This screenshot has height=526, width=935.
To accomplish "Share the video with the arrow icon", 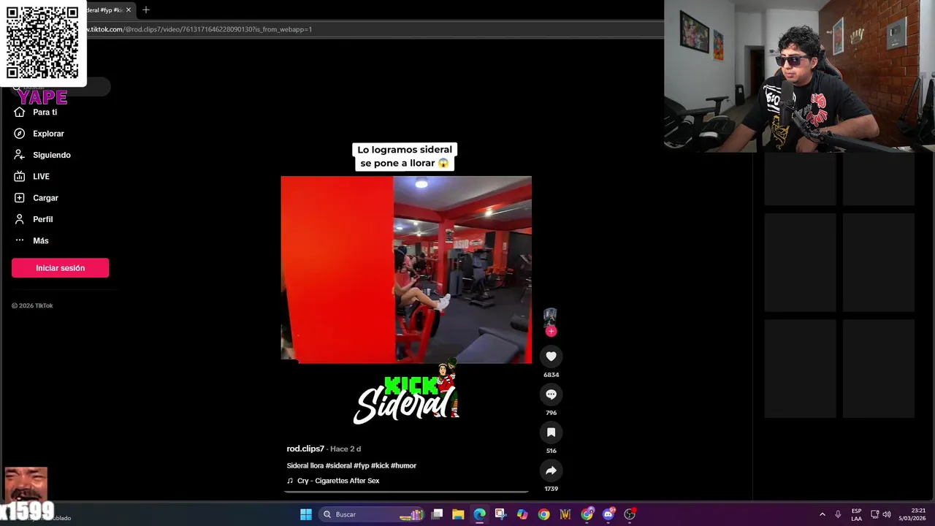I will (551, 470).
